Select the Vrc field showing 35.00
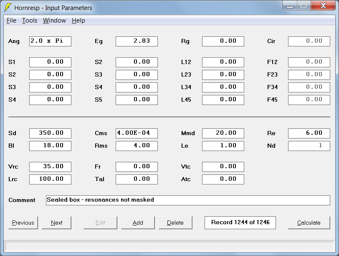Screen dimensions: 339x256 [x=50, y=167]
